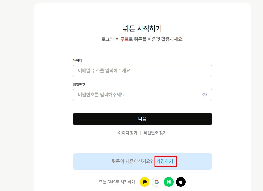
Task: Log in via the green Naver icon
Action: pyautogui.click(x=169, y=182)
